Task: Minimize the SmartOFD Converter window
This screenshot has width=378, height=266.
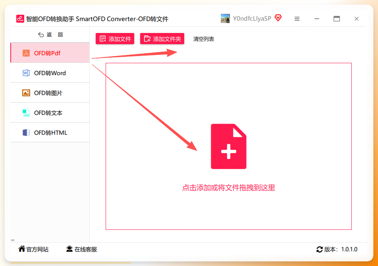Action: tap(317, 19)
